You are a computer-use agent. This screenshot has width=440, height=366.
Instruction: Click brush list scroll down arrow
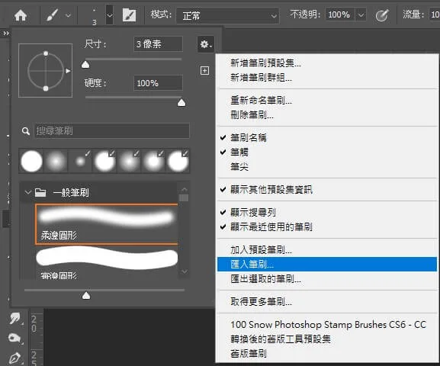pyautogui.click(x=184, y=271)
